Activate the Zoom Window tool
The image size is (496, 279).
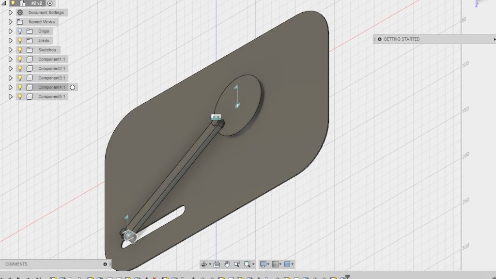tap(246, 264)
